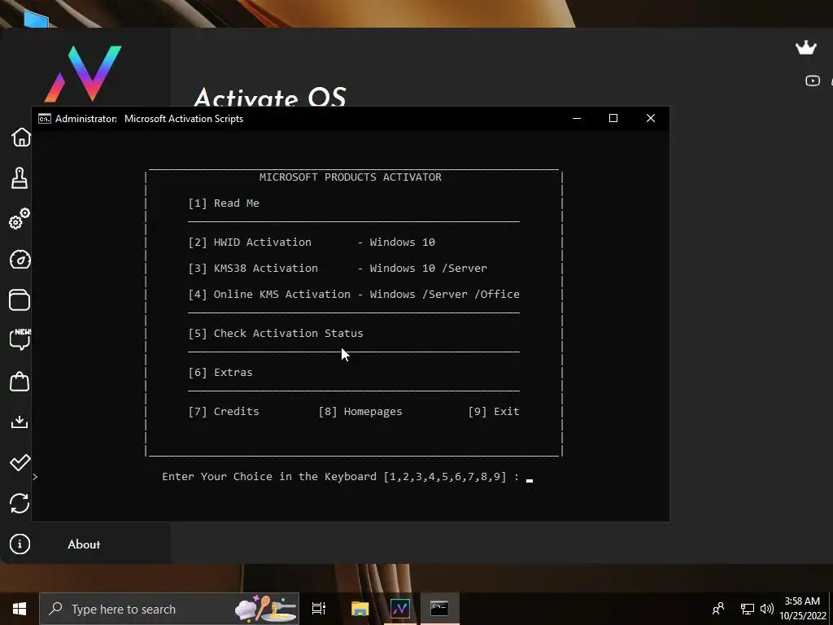Open the shopping bag icon in the sidebar
This screenshot has height=625, width=833.
tap(20, 381)
